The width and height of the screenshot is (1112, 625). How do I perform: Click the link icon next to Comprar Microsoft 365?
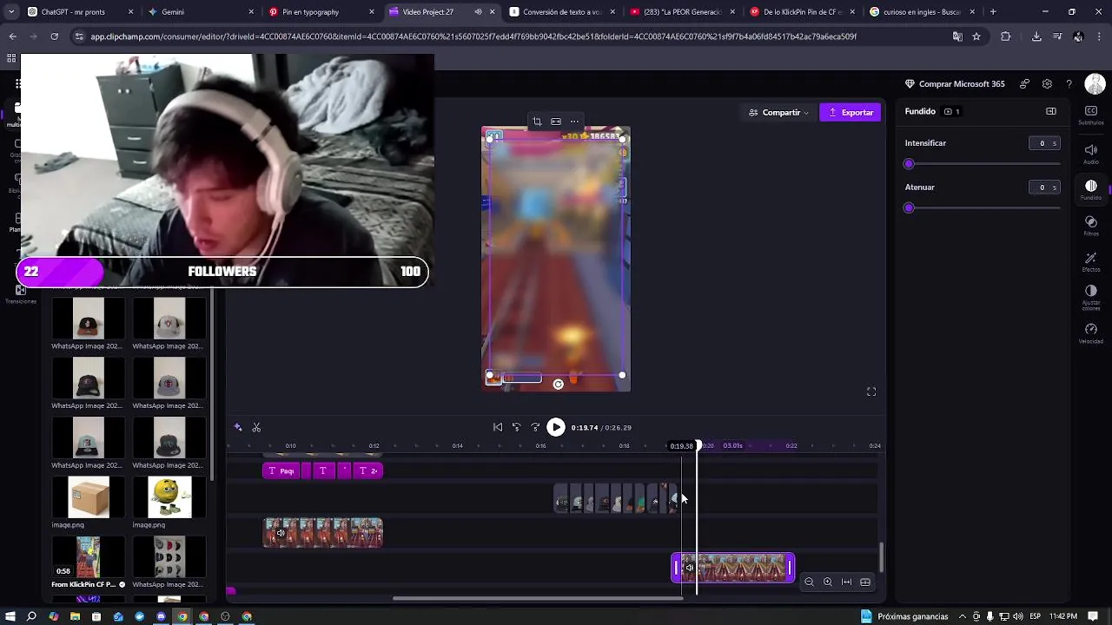(1025, 84)
